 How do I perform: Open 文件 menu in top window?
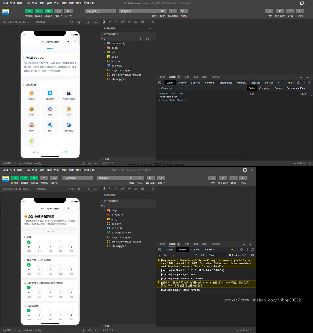click(13, 3)
